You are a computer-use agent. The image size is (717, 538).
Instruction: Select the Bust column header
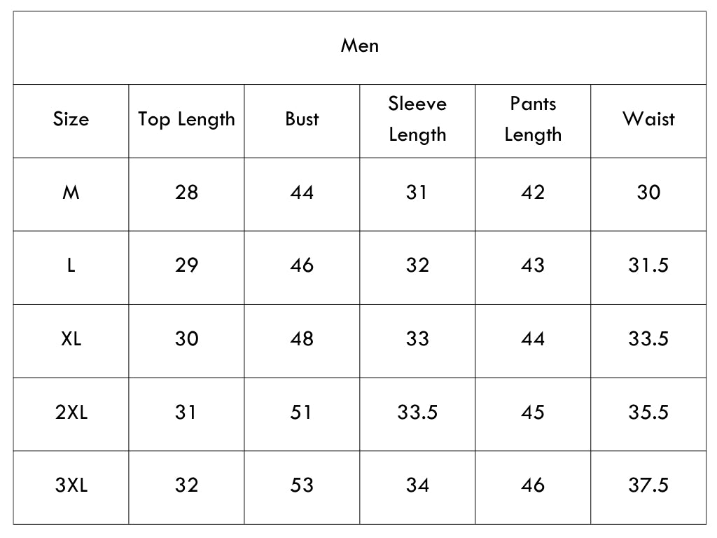pos(302,119)
